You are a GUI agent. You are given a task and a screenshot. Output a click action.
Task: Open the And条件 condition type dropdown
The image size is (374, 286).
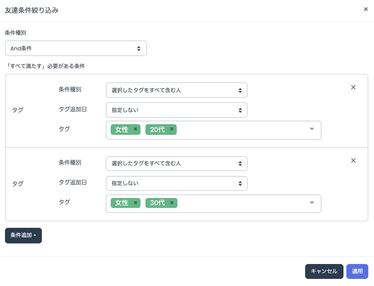76,48
